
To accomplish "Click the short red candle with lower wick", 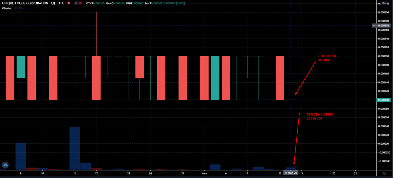I will 140,67.
